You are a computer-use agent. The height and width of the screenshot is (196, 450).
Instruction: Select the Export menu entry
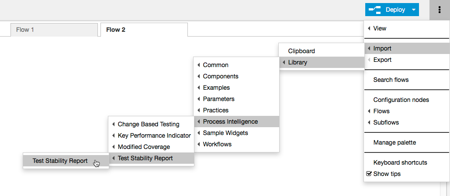(x=407, y=60)
